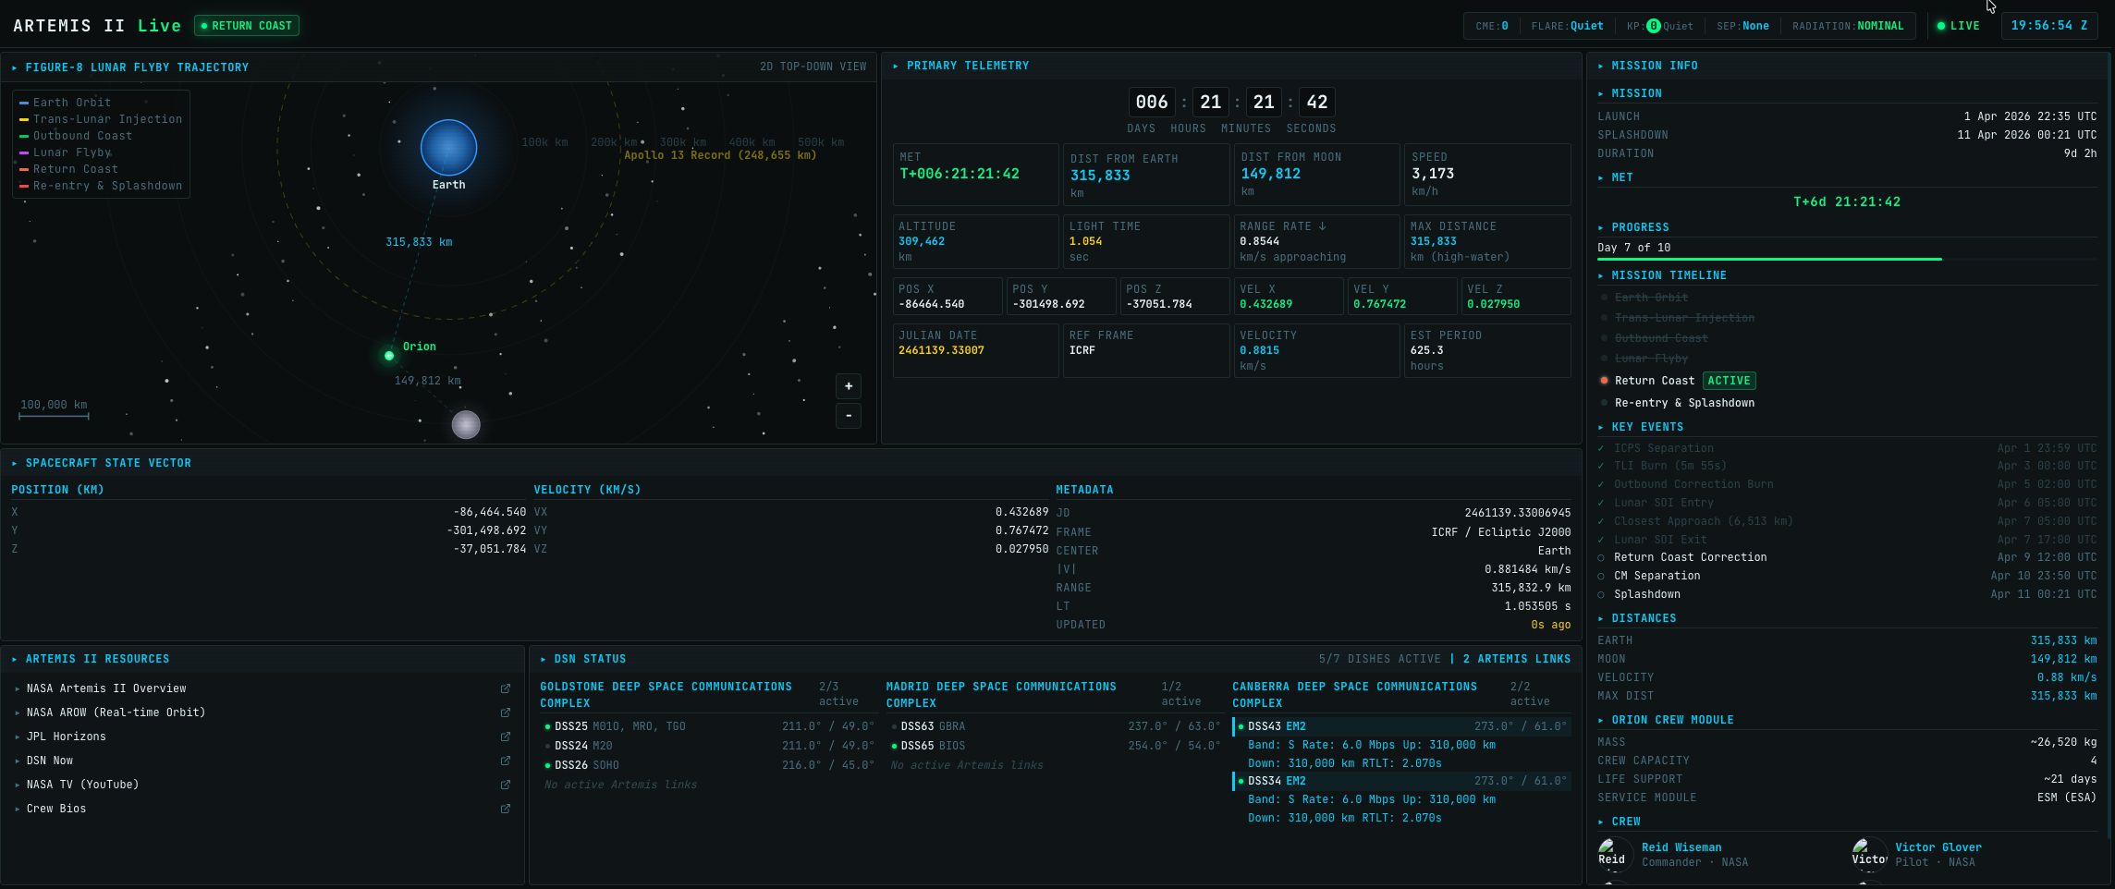Click the DSS34 EM2 status dot
The width and height of the screenshot is (2115, 889).
coord(1241,782)
